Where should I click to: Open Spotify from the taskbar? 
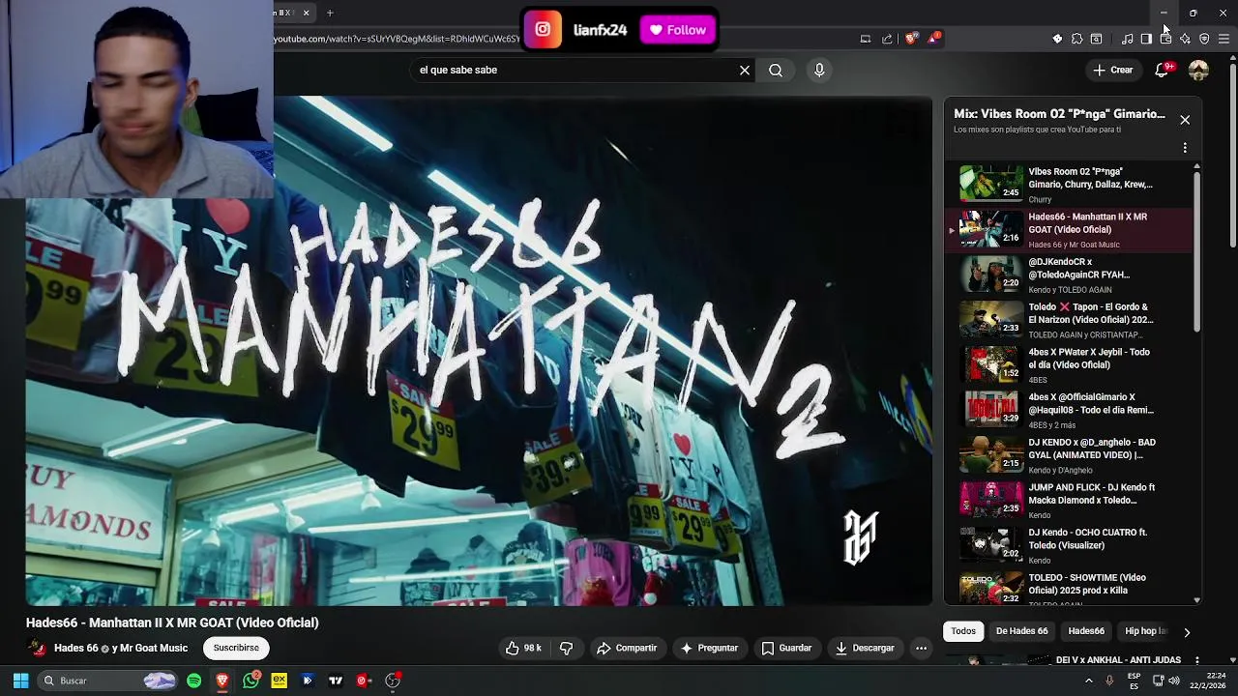click(x=194, y=681)
